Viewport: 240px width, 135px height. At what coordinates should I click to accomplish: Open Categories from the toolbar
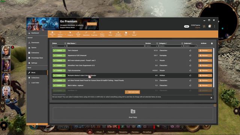(70, 34)
